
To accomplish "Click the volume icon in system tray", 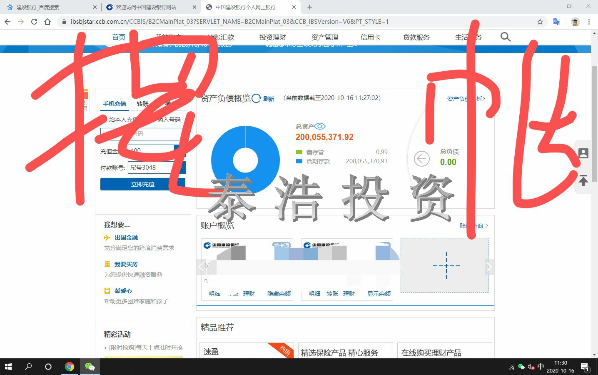I will 531,367.
